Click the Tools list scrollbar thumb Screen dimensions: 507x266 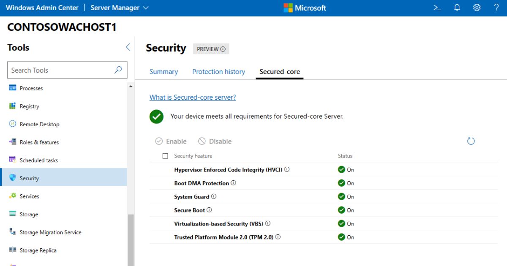[131, 240]
